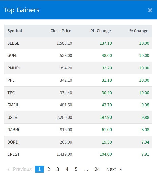Select the USLB stock row
This screenshot has height=182, width=157.
click(12, 117)
